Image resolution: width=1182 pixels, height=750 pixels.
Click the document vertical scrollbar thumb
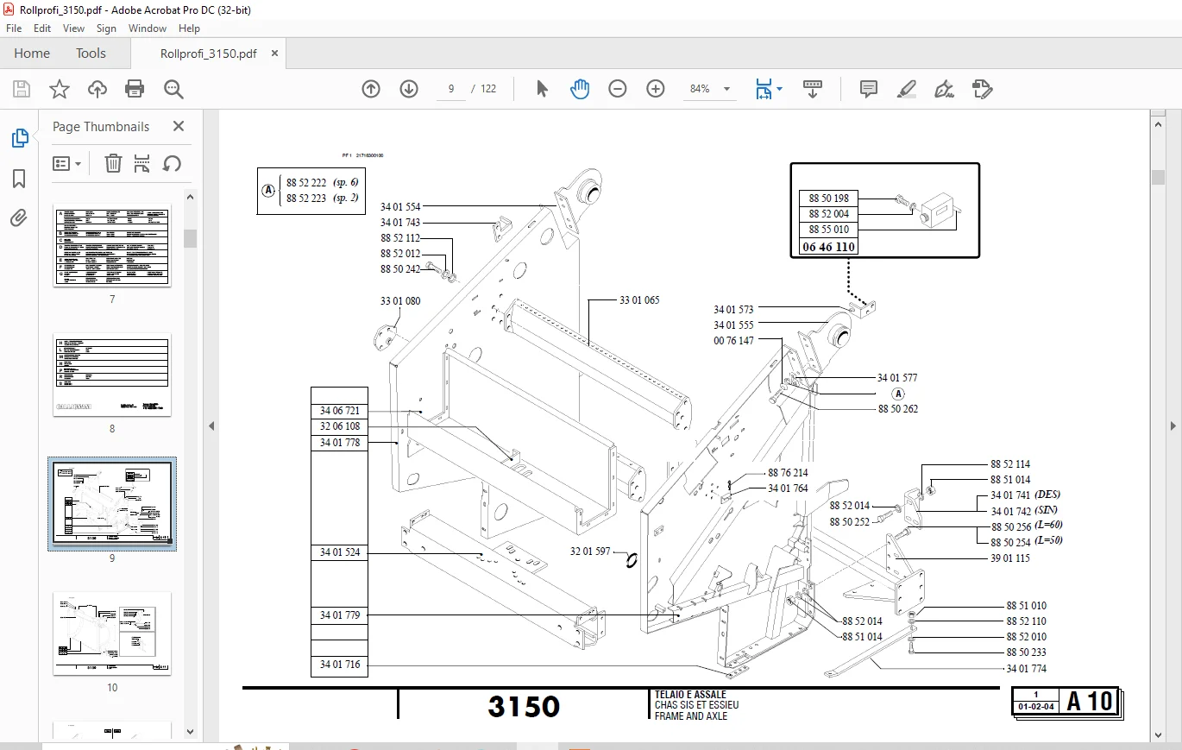(x=1159, y=178)
